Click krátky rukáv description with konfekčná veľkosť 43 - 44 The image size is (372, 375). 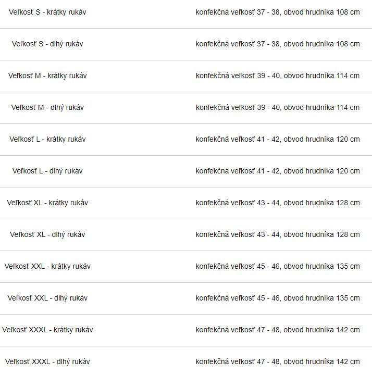pos(278,203)
